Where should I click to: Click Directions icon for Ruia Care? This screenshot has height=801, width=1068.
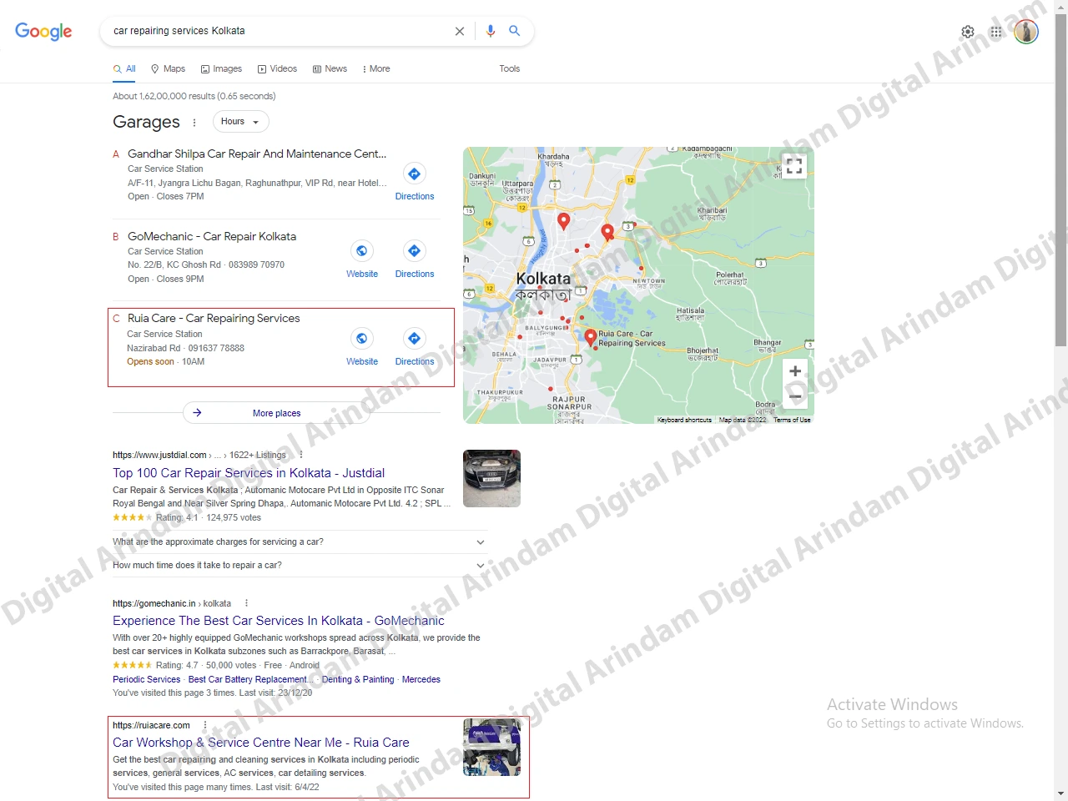[x=415, y=338]
